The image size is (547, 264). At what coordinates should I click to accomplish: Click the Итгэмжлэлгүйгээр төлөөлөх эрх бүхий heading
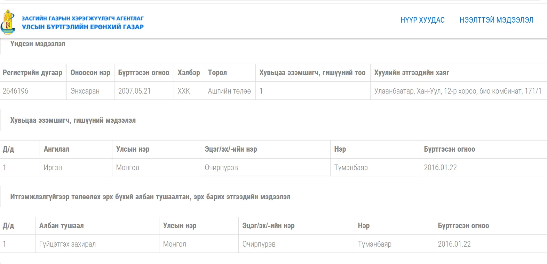150,197
